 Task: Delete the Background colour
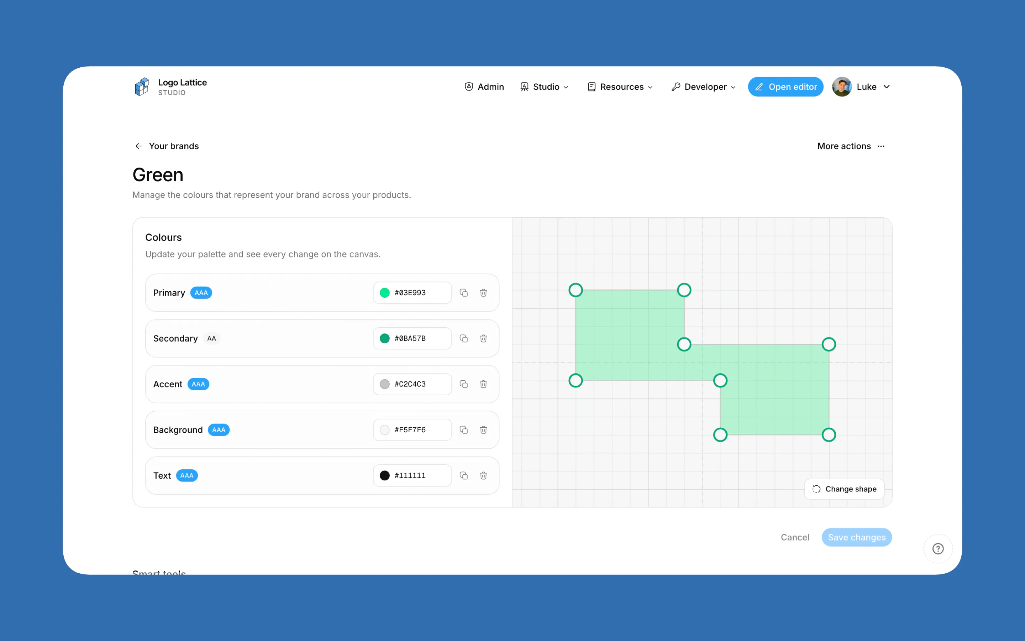[x=483, y=430]
